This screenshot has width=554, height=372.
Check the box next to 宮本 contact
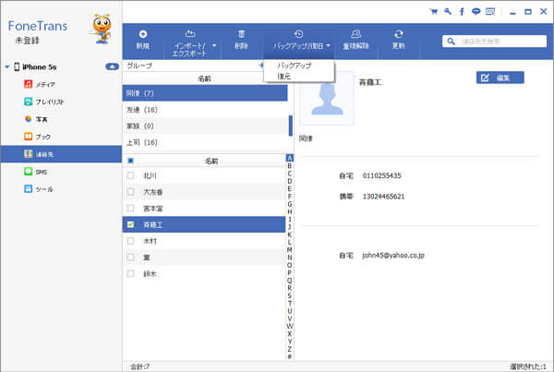[130, 208]
